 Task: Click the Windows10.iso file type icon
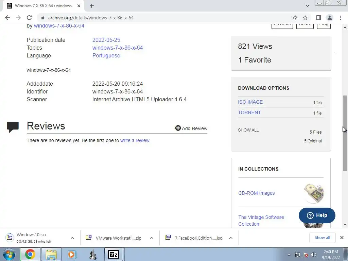coord(10,237)
